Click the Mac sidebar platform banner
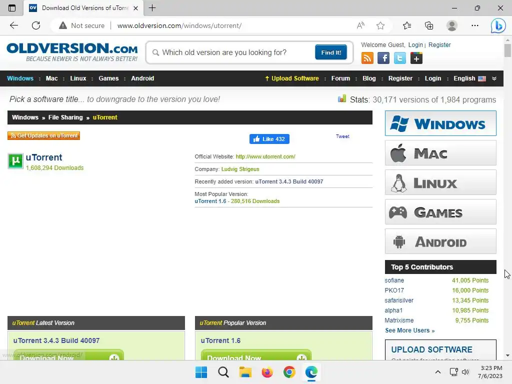Screen dimensions: 512x384 click(x=440, y=153)
